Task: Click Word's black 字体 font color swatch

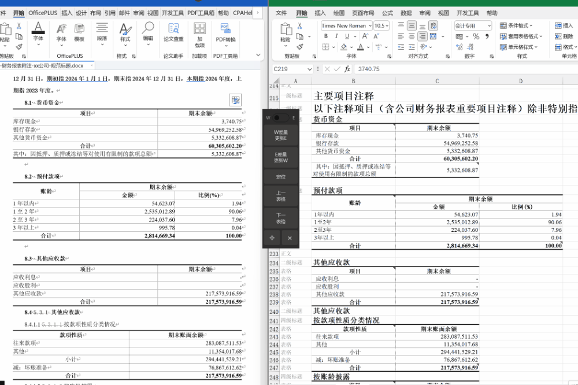Action: (38, 28)
